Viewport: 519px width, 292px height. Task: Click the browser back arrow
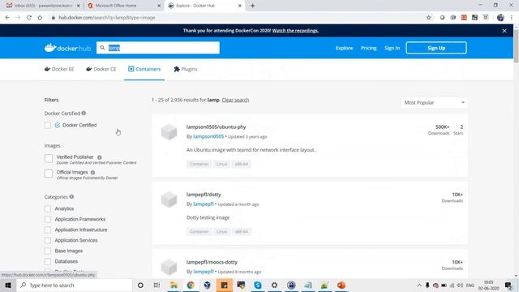7,18
